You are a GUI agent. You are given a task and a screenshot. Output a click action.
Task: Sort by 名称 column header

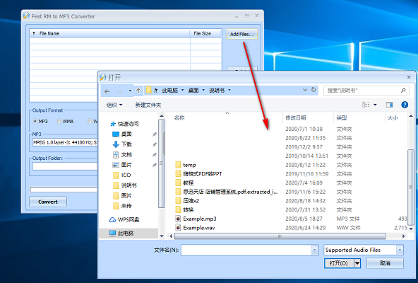[x=179, y=118]
